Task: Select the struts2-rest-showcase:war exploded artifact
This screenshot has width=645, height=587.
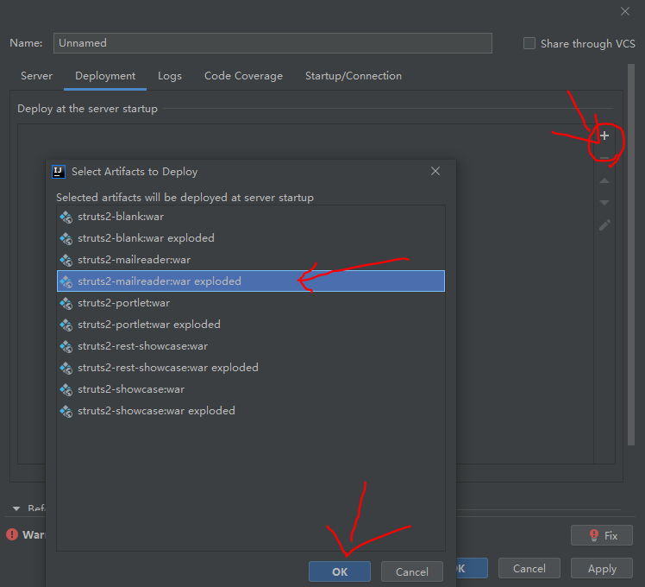Action: (251, 368)
